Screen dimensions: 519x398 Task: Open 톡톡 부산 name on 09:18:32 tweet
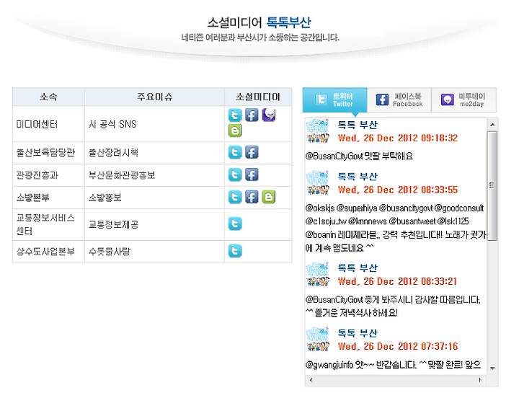point(358,125)
